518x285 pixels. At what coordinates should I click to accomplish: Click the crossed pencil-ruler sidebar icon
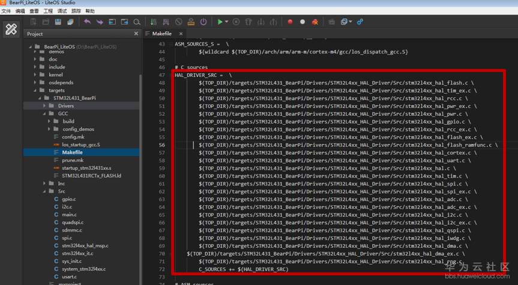[11, 29]
